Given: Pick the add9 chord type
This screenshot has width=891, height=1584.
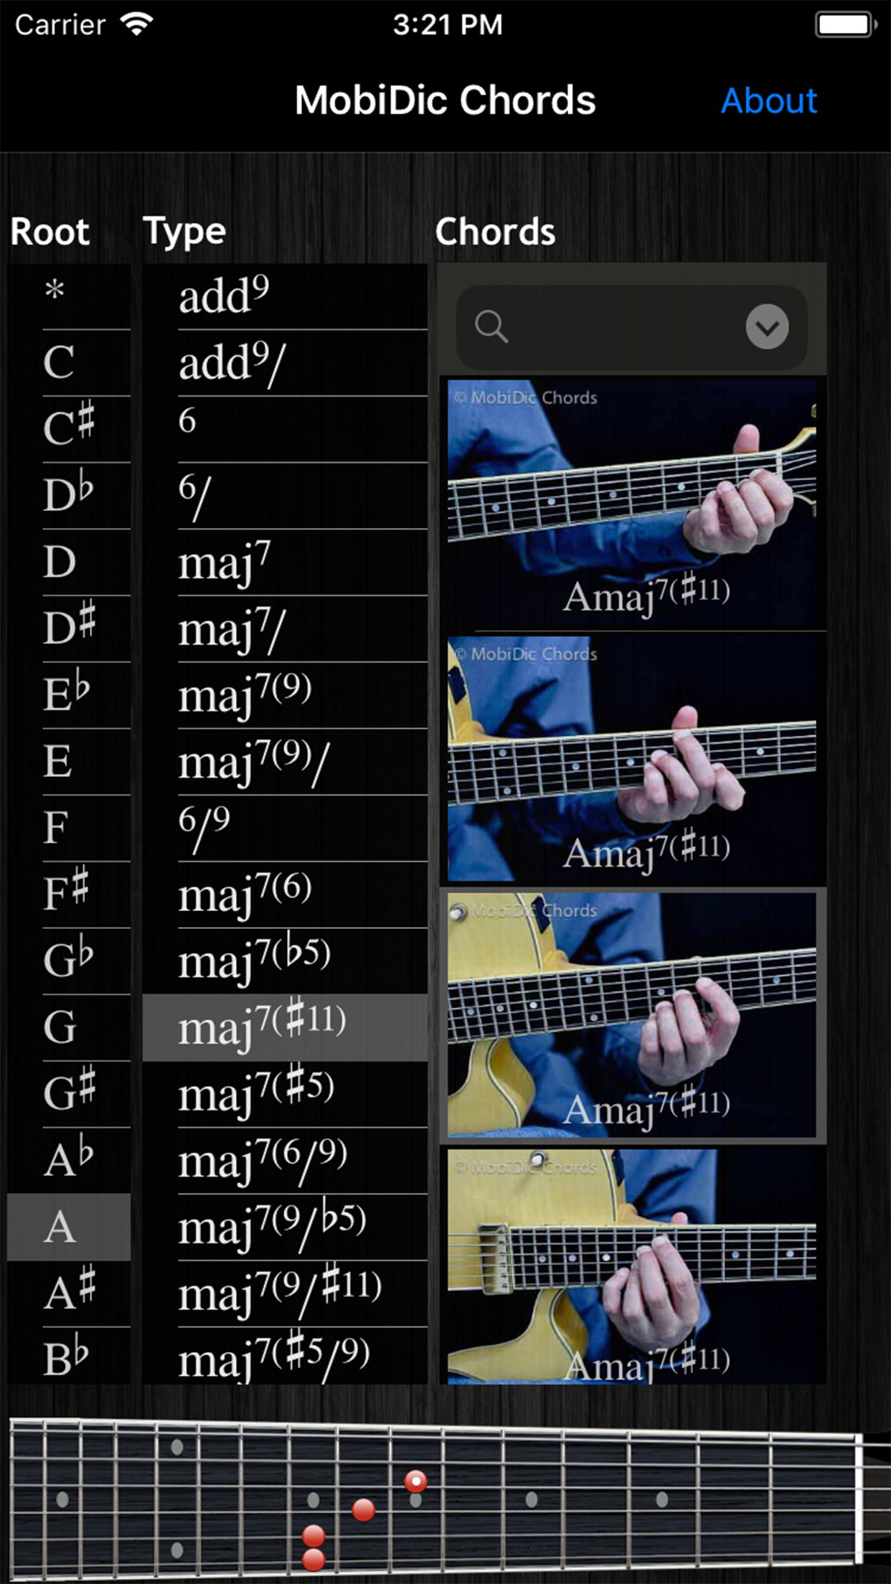Looking at the screenshot, I should click(x=285, y=296).
